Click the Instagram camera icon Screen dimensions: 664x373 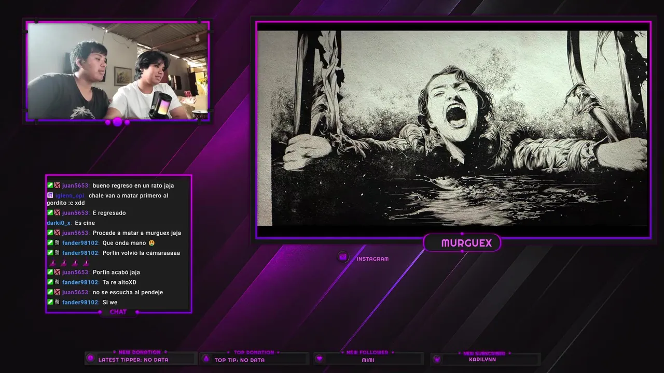click(342, 256)
